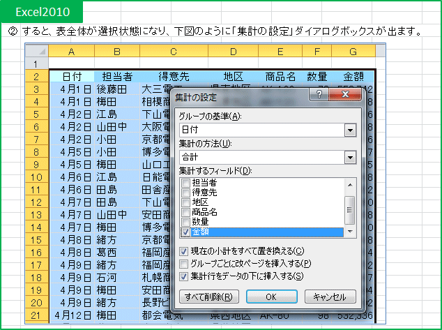The width and height of the screenshot is (442, 330).
Task: Click cell 4月6日 in row 11
Action: (x=72, y=190)
